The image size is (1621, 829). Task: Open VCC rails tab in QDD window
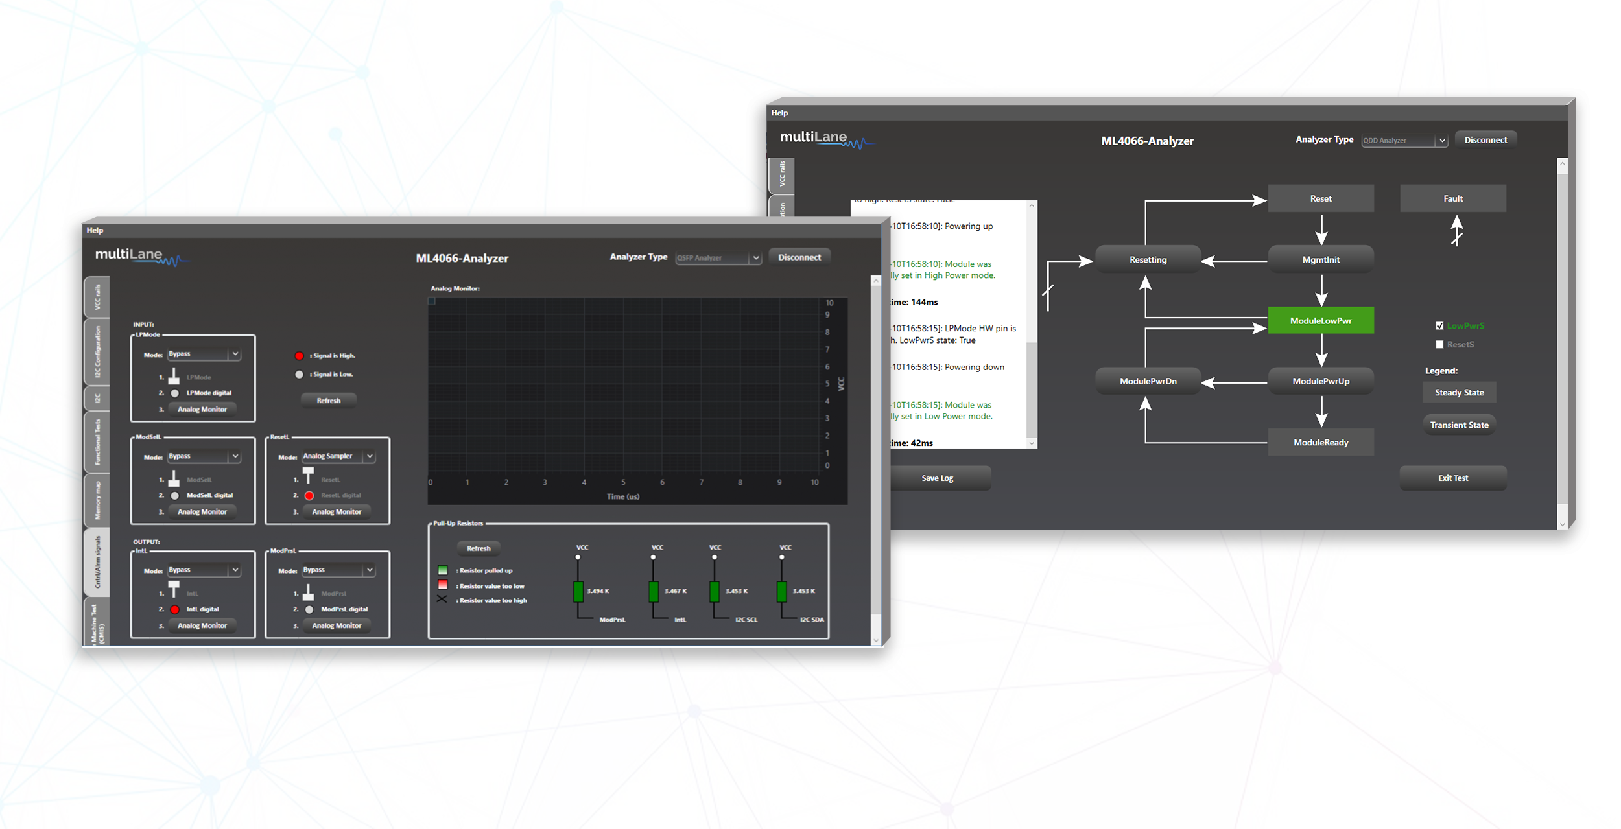click(x=782, y=174)
